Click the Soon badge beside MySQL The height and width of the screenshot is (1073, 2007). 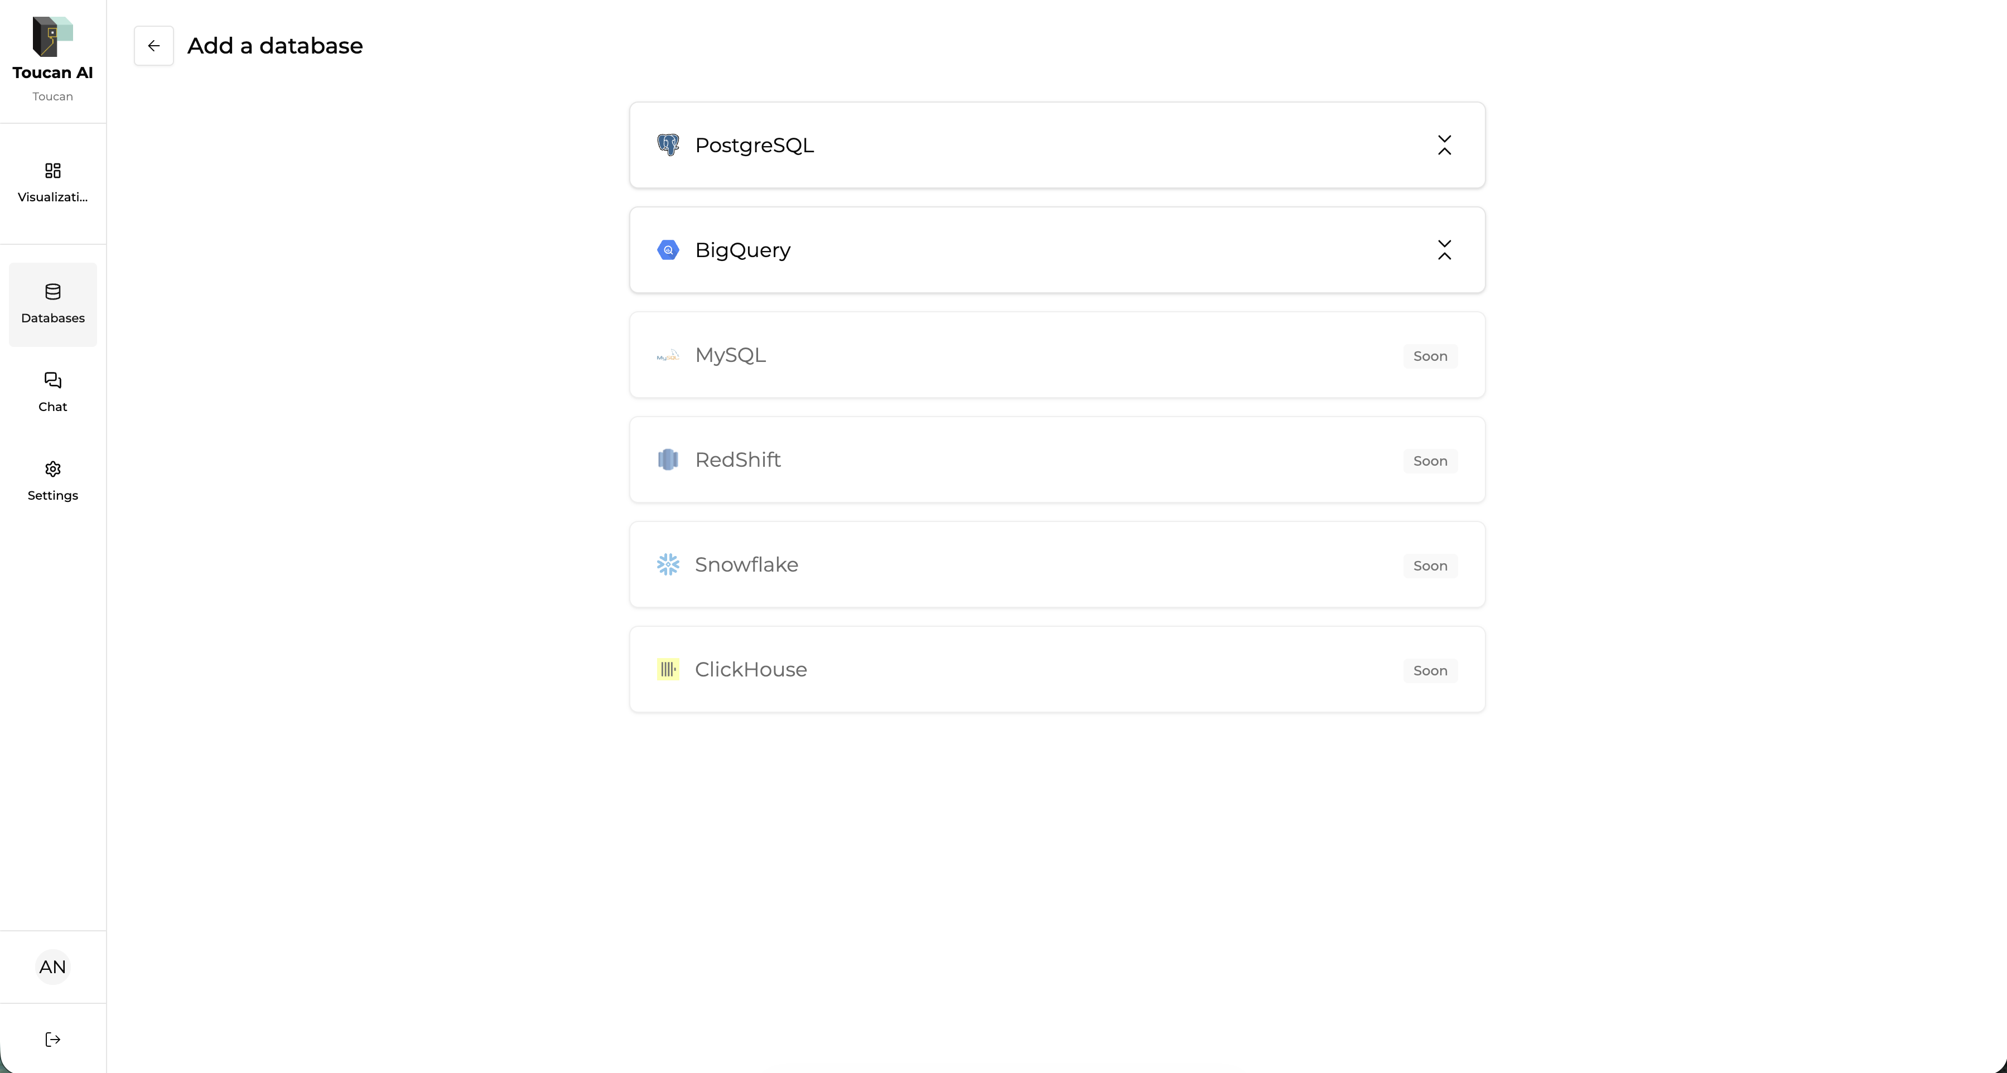(1430, 356)
